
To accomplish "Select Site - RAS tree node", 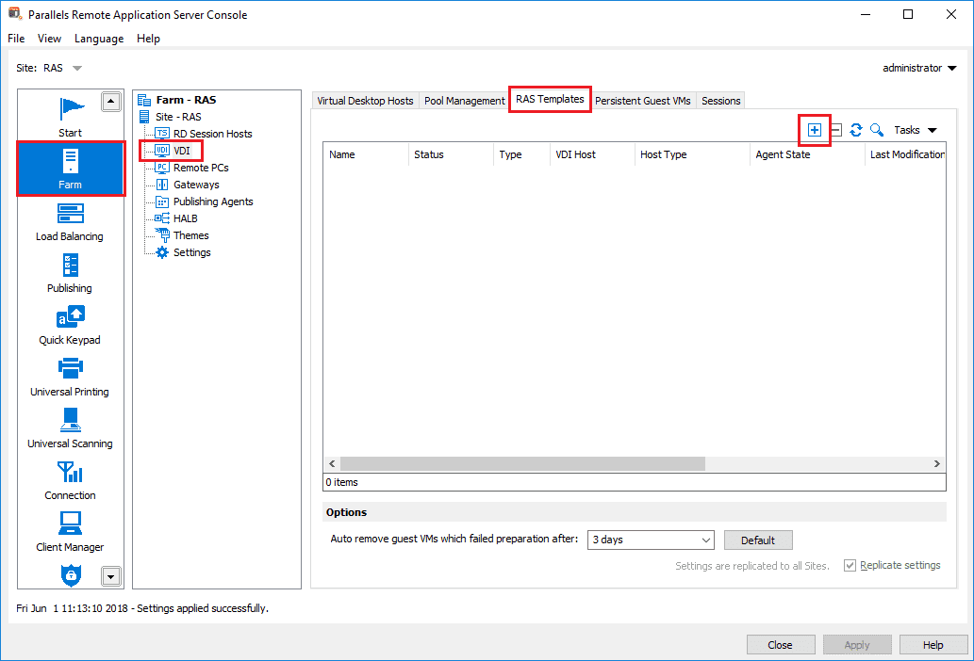I will 171,117.
